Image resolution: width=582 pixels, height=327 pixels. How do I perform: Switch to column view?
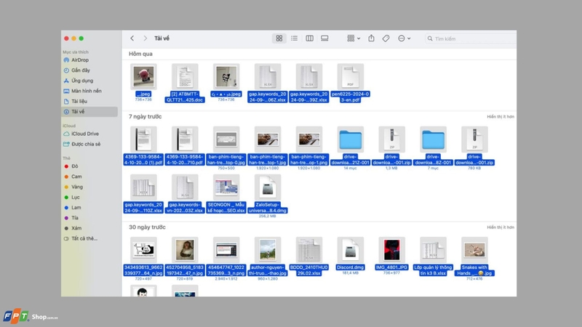click(309, 39)
